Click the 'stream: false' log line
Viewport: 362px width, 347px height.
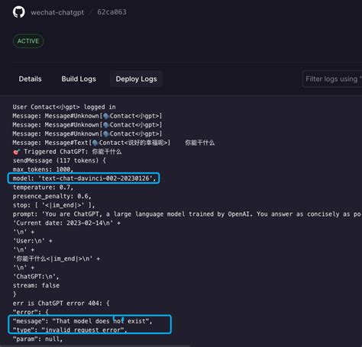tap(36, 285)
